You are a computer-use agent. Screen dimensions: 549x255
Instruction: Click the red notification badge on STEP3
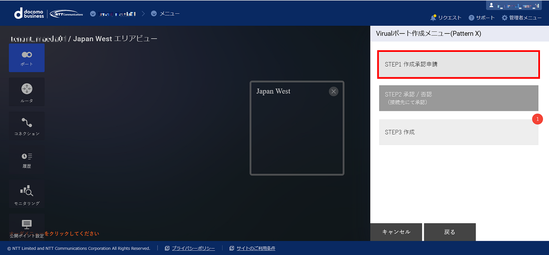(537, 119)
